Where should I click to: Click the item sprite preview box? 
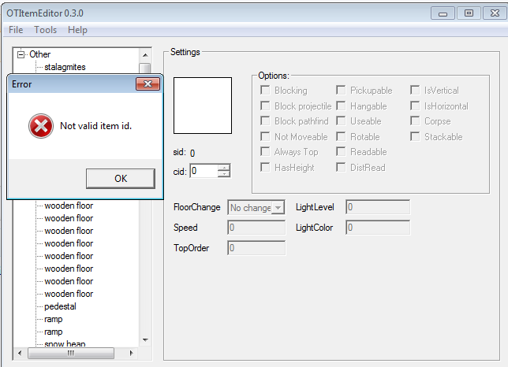tap(203, 106)
